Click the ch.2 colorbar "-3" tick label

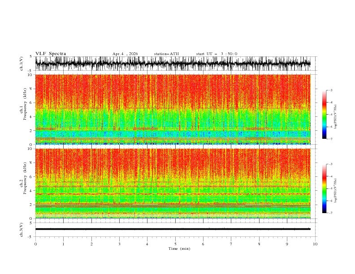coord(331,164)
